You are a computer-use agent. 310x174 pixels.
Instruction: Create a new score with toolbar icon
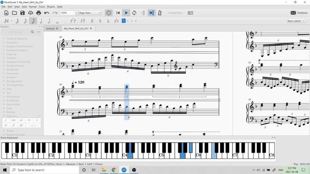(6, 13)
